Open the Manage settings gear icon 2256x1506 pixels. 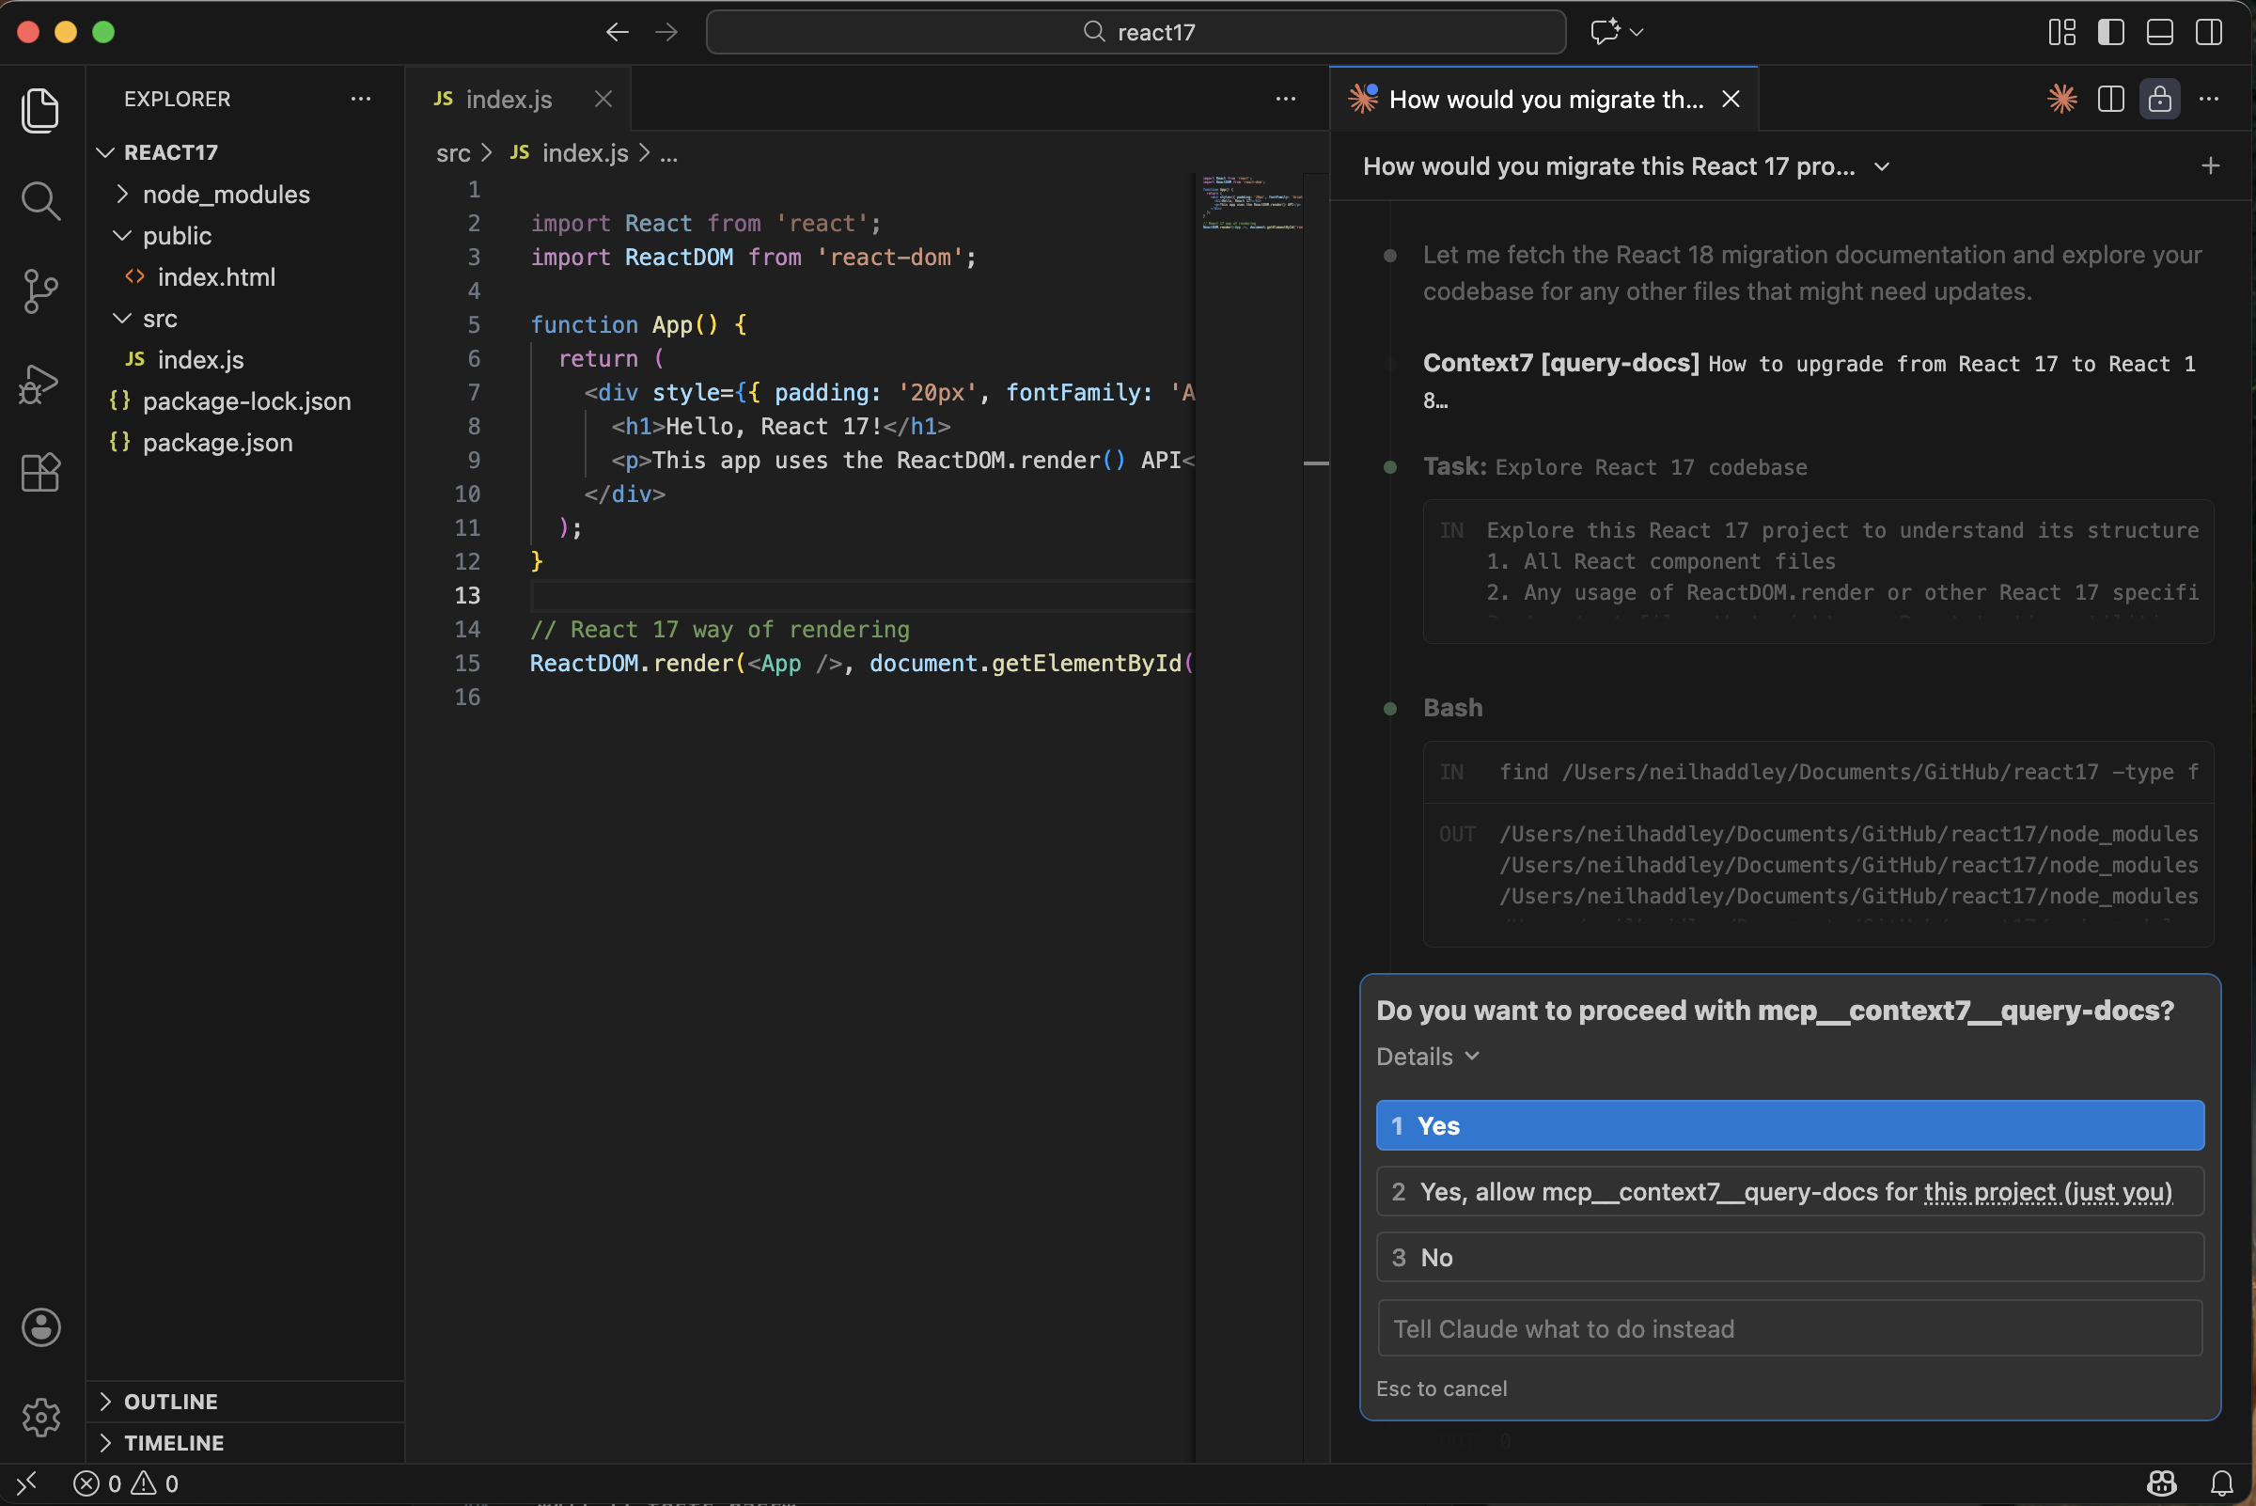pos(41,1418)
